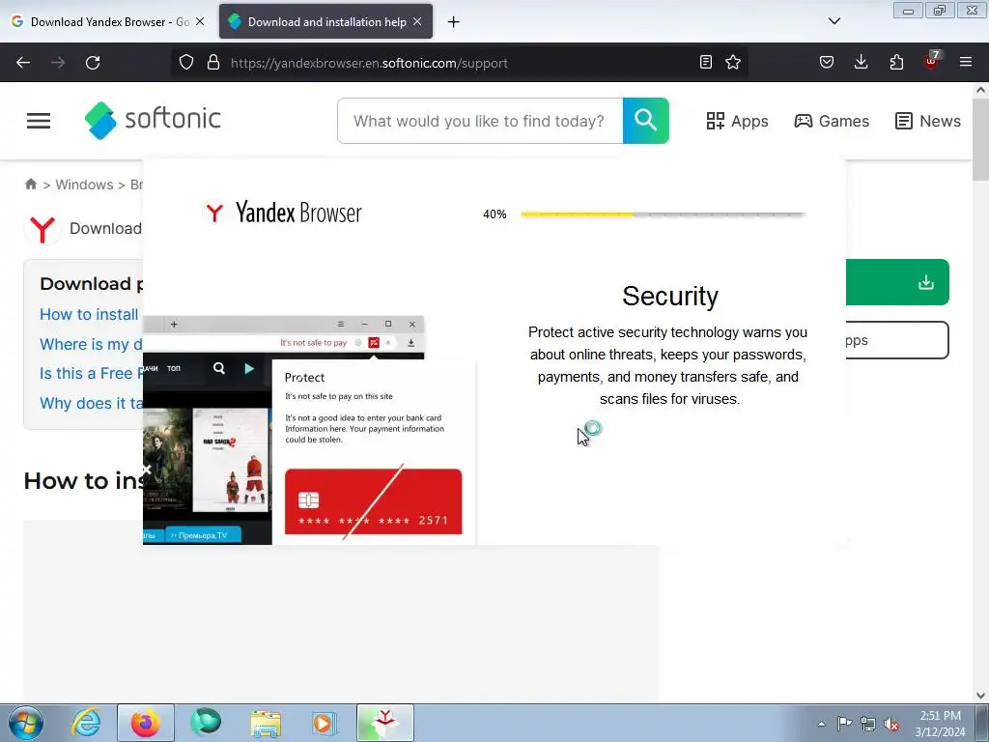Open Windows Media Player taskbar icon
This screenshot has height=742, width=989.
[x=325, y=723]
